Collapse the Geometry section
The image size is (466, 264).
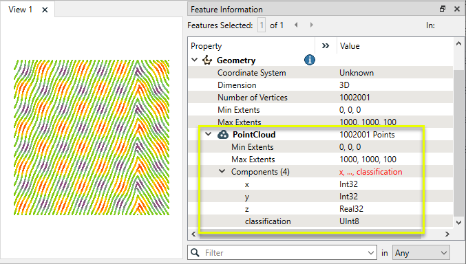coord(195,60)
